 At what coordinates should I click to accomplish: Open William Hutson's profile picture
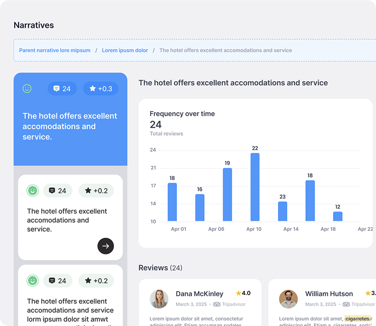tap(288, 299)
